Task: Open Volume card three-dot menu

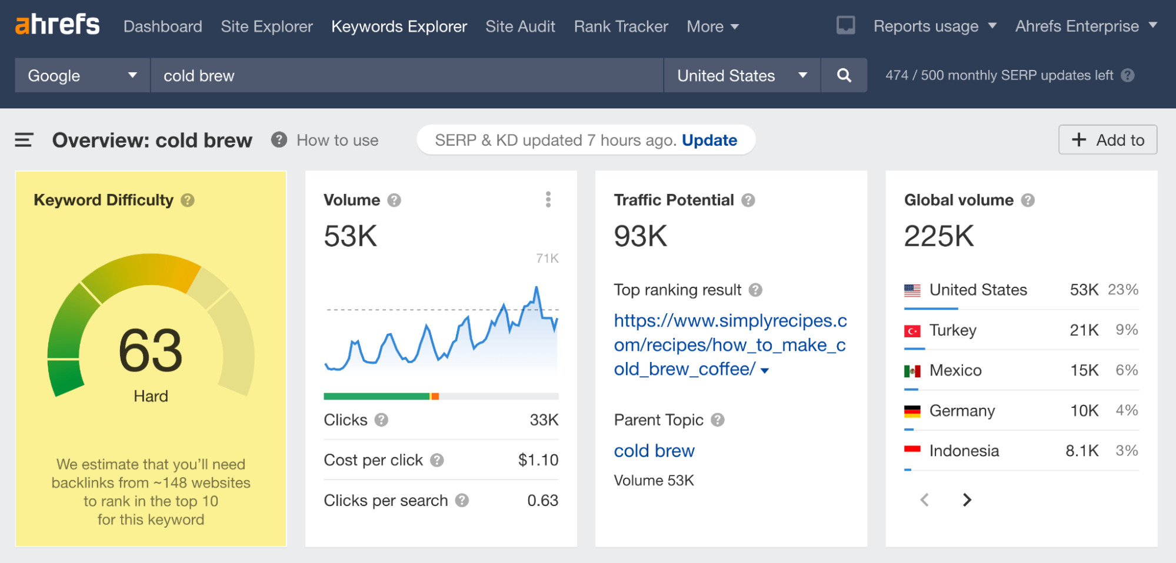Action: coord(548,200)
